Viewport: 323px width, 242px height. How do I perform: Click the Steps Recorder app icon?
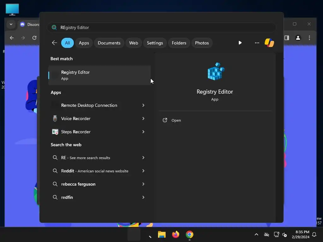pos(55,132)
